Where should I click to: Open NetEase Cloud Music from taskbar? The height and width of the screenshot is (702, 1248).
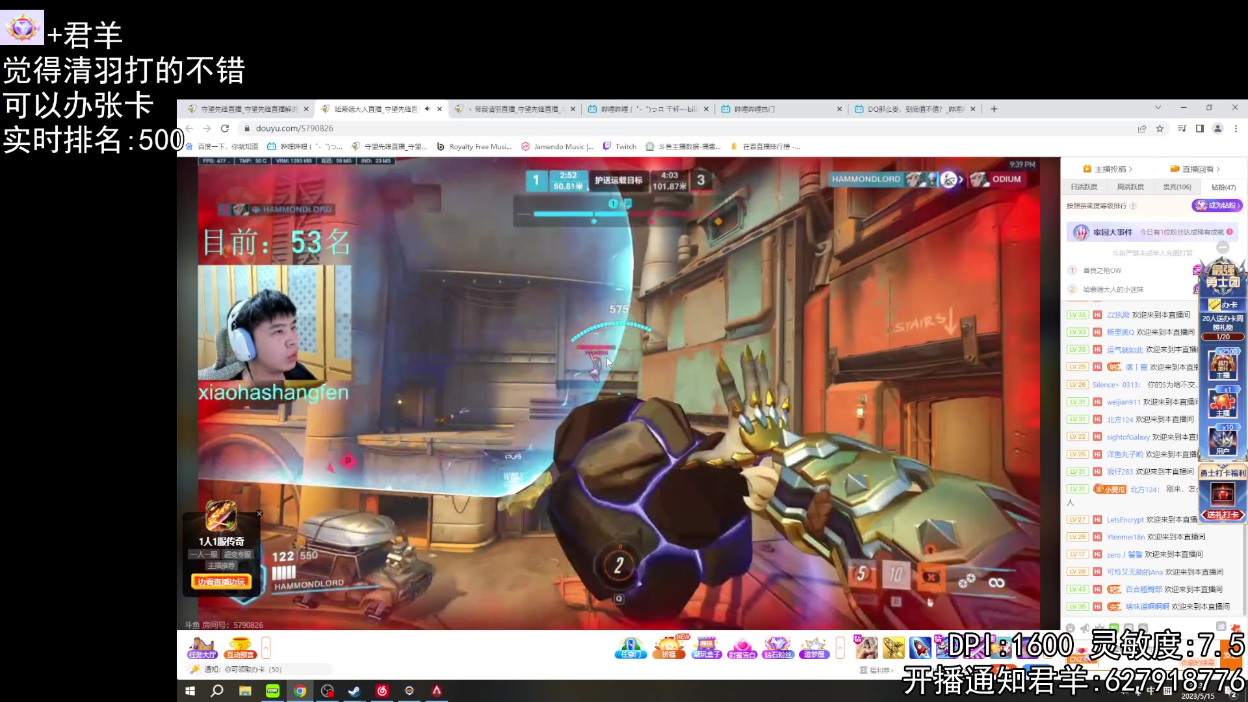tap(382, 691)
